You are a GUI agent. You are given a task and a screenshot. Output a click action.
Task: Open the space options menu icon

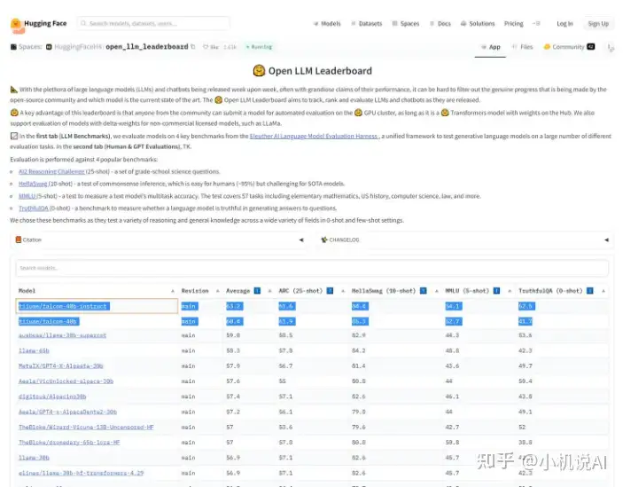pyautogui.click(x=611, y=47)
